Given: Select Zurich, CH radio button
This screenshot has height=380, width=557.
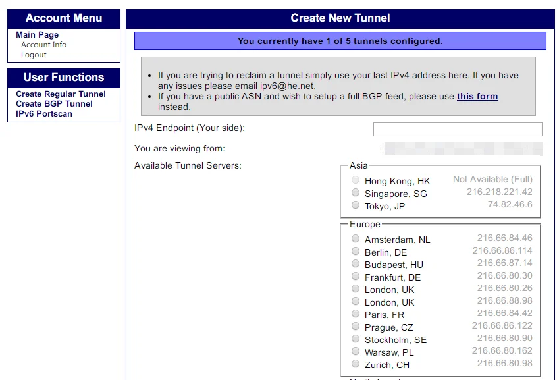Looking at the screenshot, I should (356, 364).
